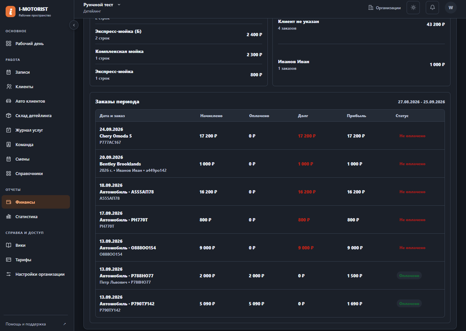Select order Bentley Brooklands row
Viewport: 466px width, 331px height.
(x=270, y=164)
